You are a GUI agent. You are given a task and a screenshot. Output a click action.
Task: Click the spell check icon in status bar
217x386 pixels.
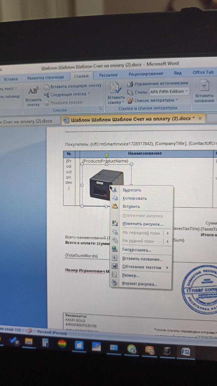pos(29,331)
